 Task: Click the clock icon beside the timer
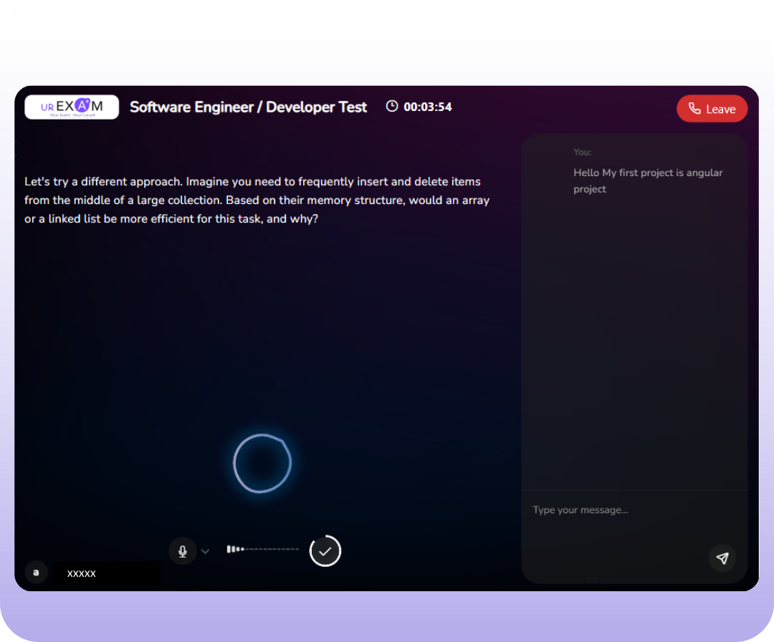(392, 107)
